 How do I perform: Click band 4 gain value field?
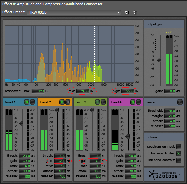(x=131, y=161)
